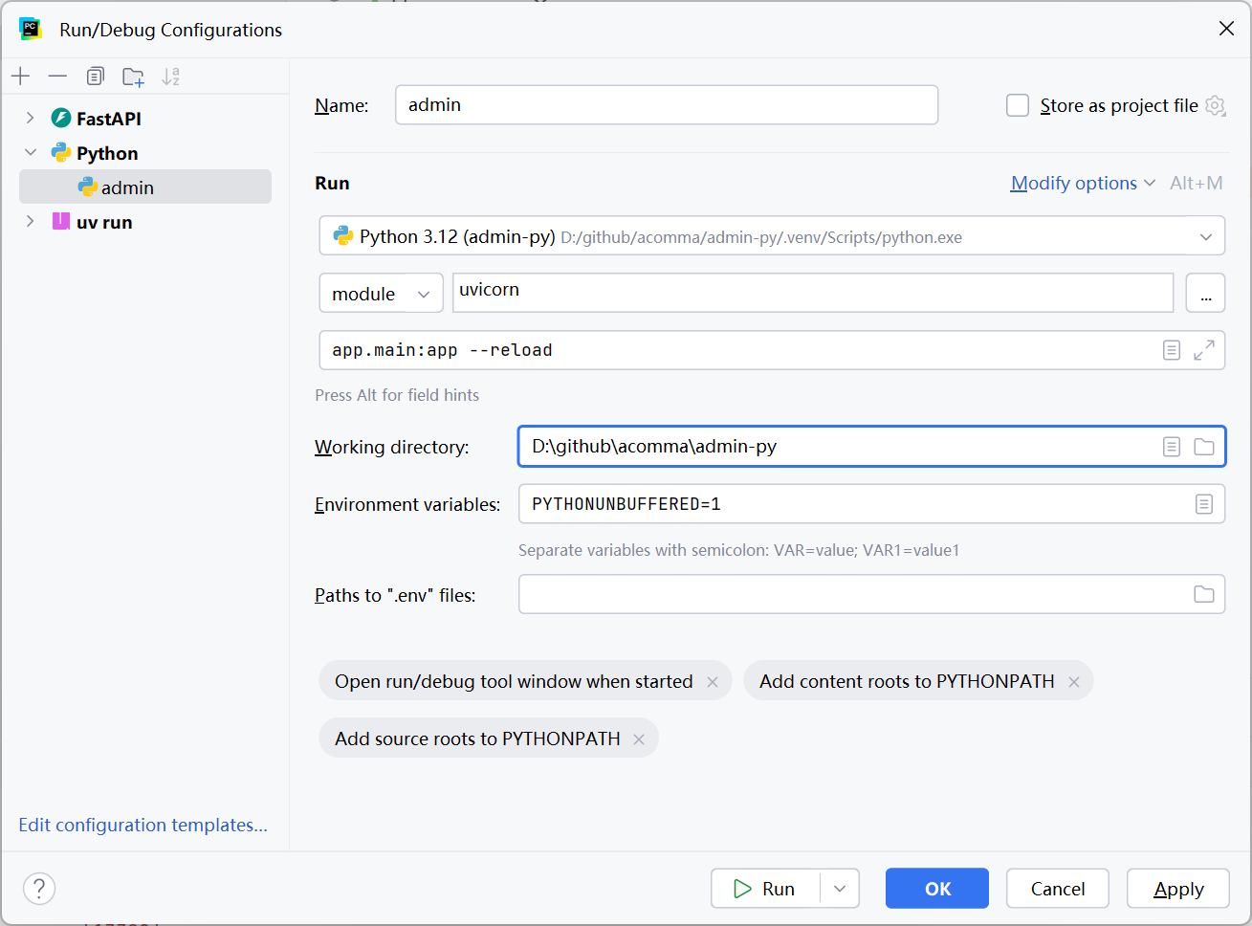Click the Sort Configurations alphabetically icon

point(170,77)
